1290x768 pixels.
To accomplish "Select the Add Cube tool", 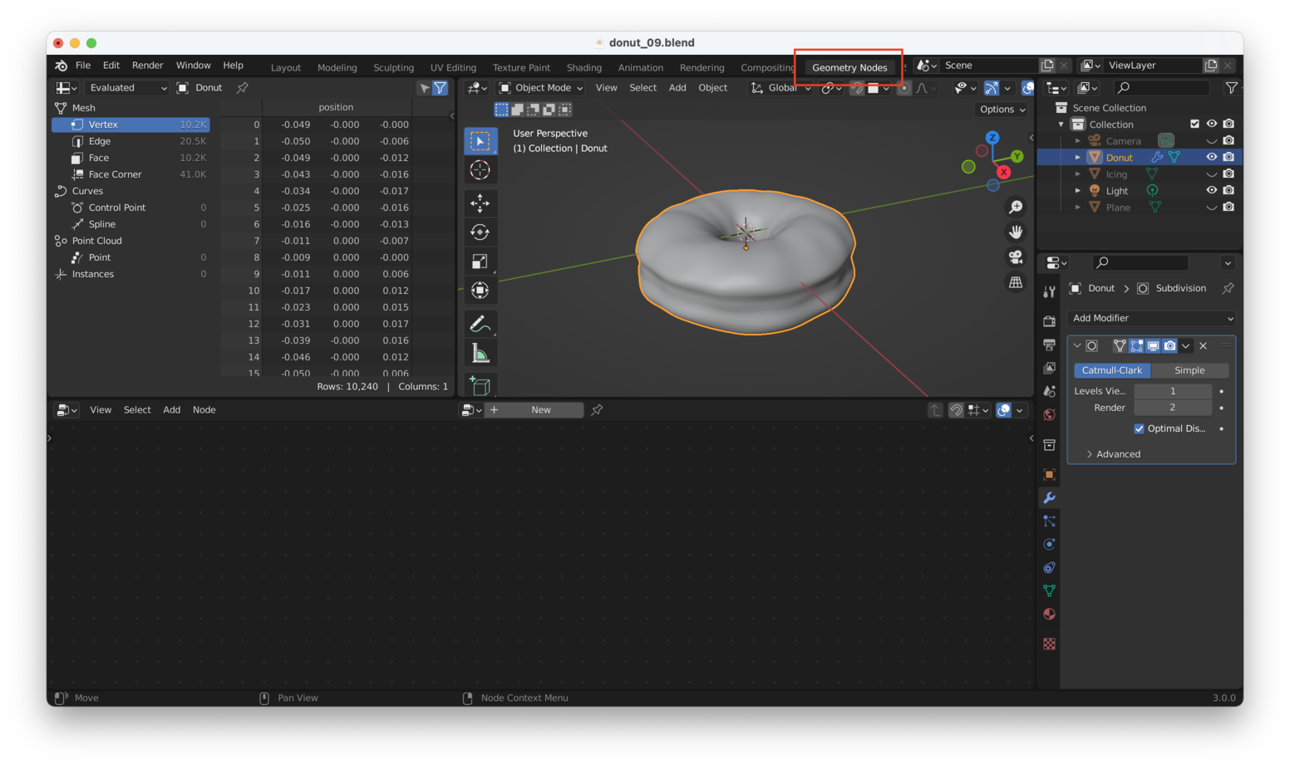I will pyautogui.click(x=480, y=384).
